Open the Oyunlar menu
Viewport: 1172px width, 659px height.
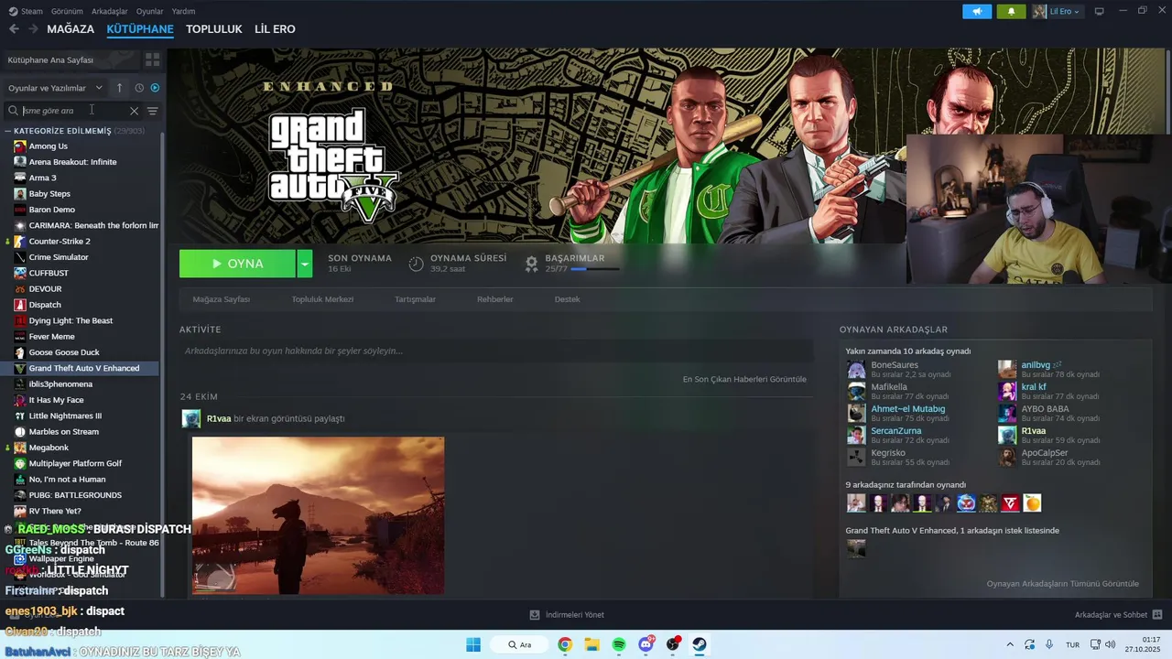(x=149, y=11)
